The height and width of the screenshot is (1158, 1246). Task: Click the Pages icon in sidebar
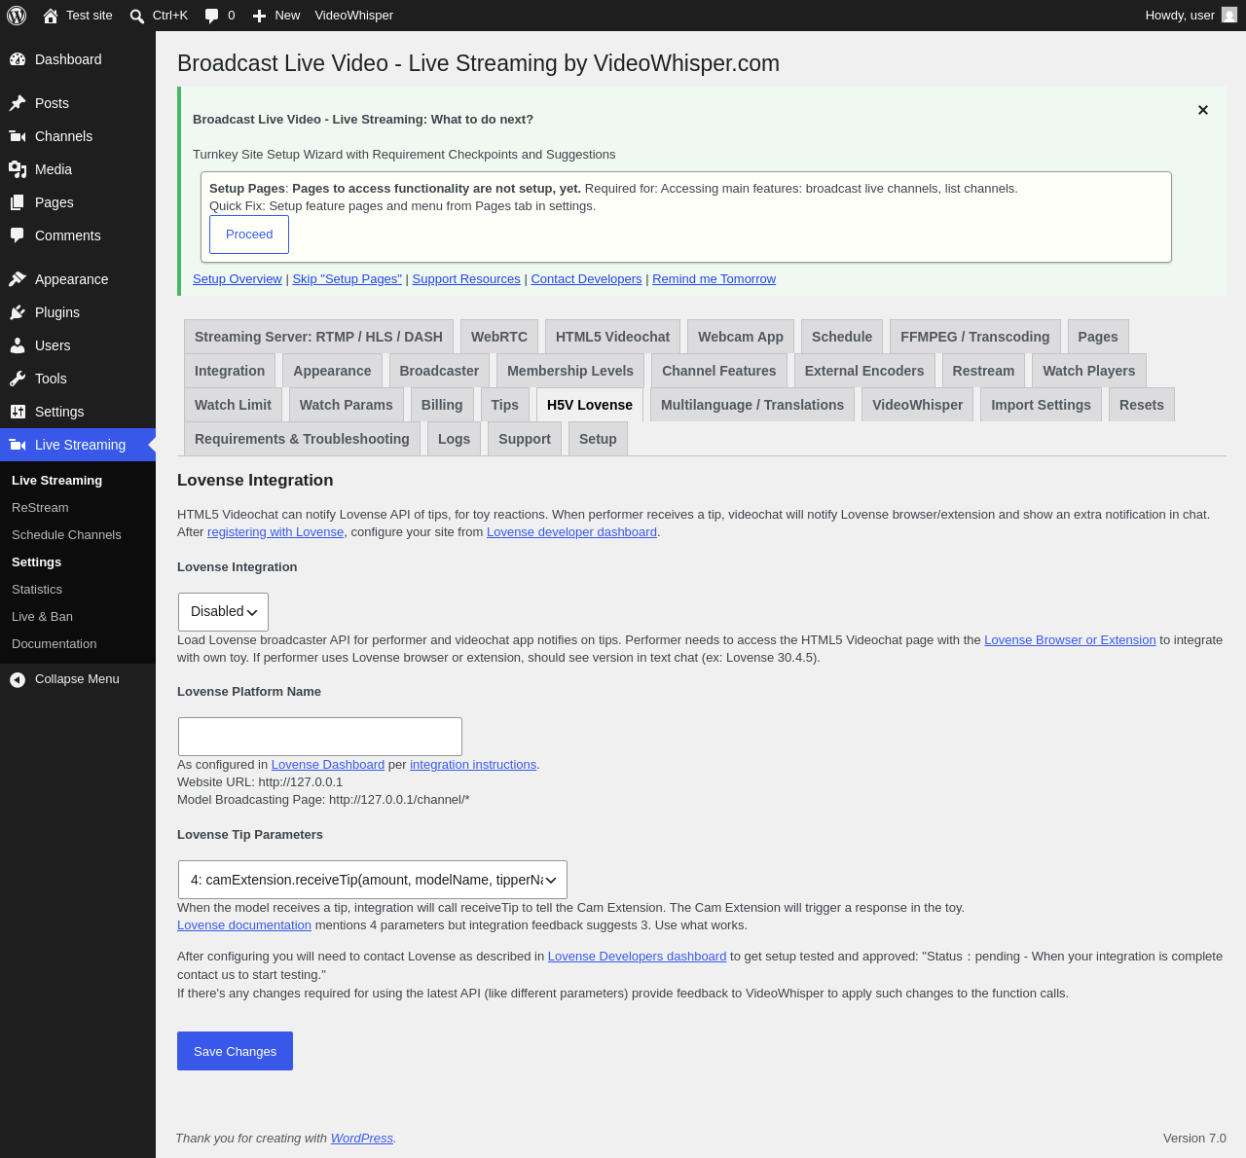click(x=18, y=202)
